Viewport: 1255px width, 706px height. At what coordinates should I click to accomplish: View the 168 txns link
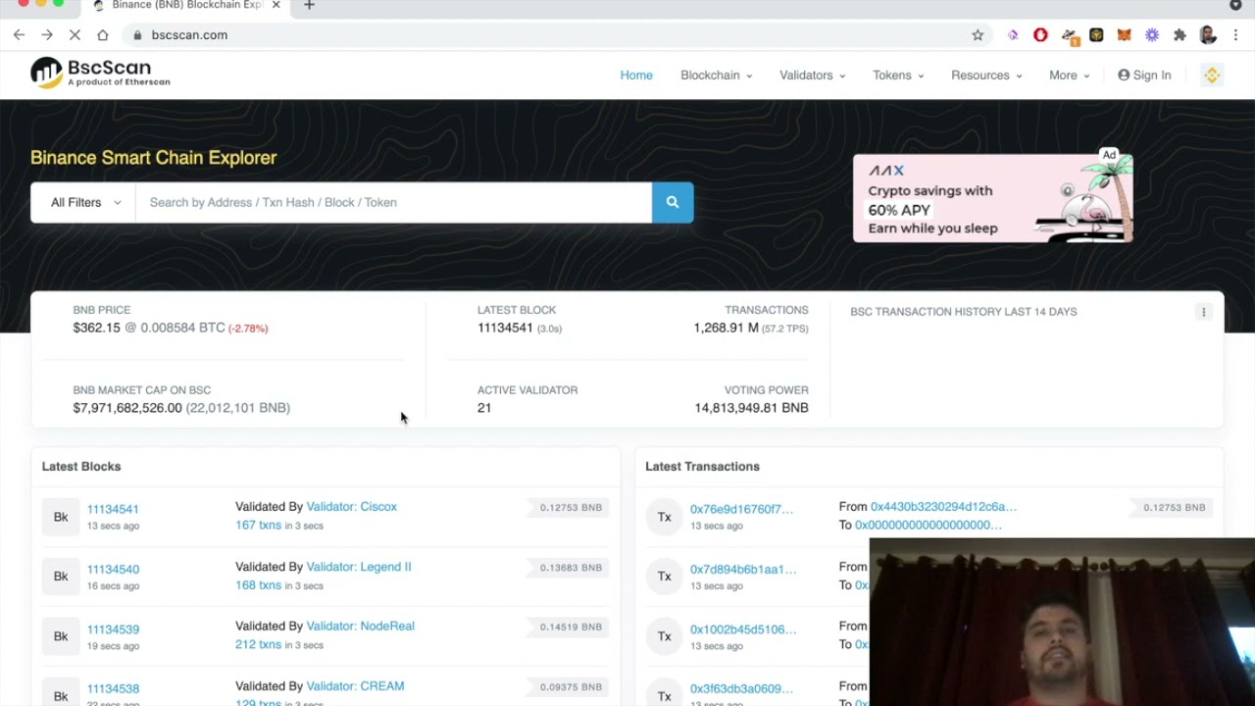(258, 585)
